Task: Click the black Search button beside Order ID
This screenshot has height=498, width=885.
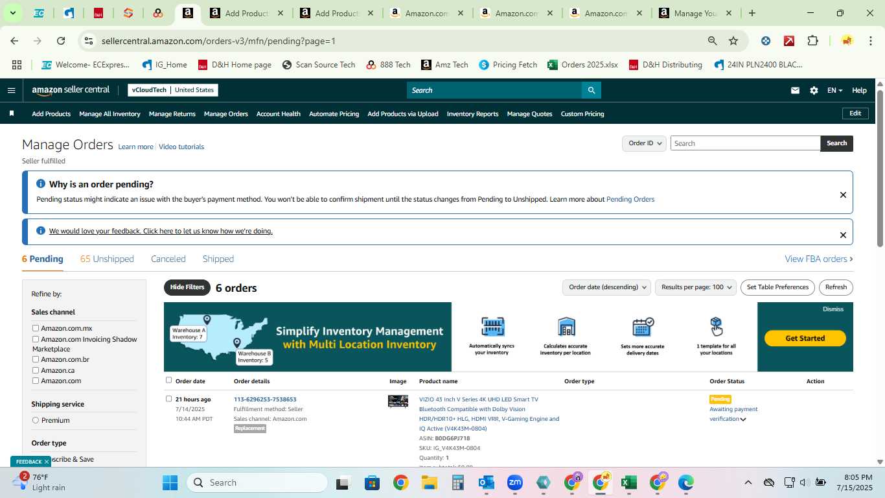Action: tap(836, 143)
